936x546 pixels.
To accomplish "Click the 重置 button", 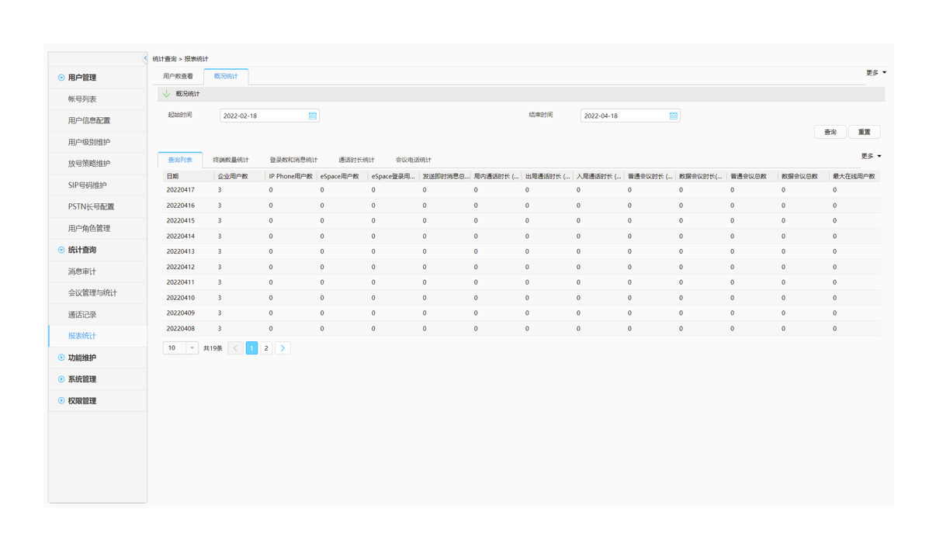I will [864, 132].
